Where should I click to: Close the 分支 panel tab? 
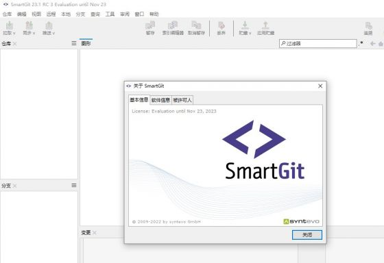click(x=15, y=186)
